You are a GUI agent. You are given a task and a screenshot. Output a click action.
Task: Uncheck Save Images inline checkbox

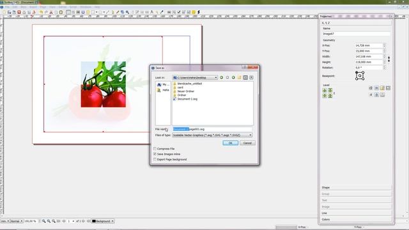coord(155,154)
